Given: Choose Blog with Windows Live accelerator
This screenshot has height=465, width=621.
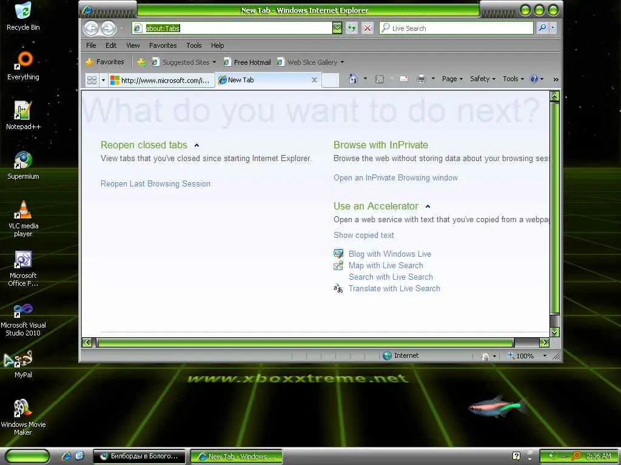Looking at the screenshot, I should pyautogui.click(x=390, y=254).
